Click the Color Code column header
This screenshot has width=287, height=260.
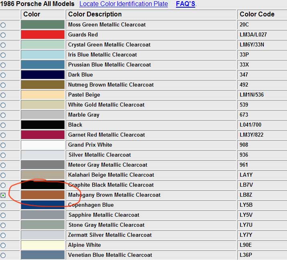click(x=257, y=14)
